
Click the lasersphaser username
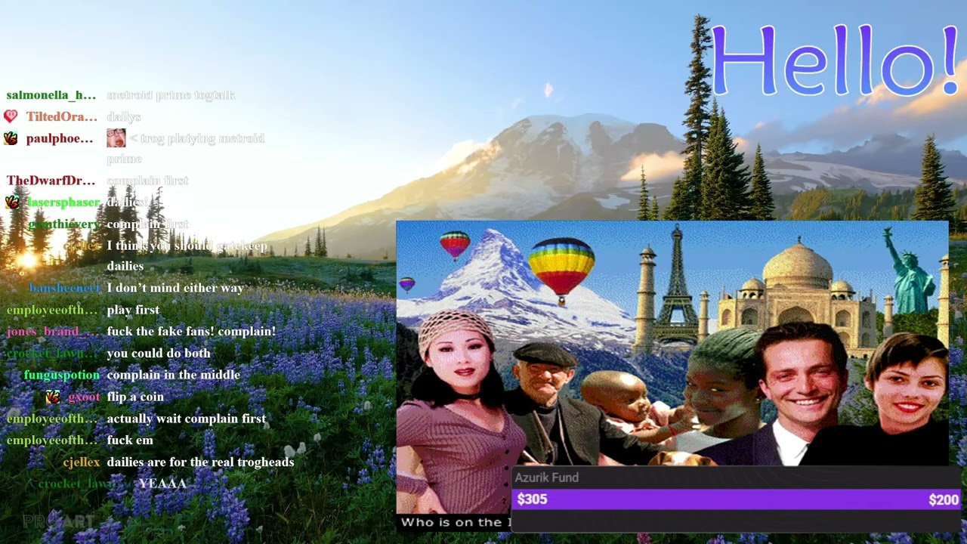coord(63,202)
